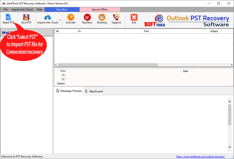Click the From column header
Viewport: 234px width, 159px height.
175,31
